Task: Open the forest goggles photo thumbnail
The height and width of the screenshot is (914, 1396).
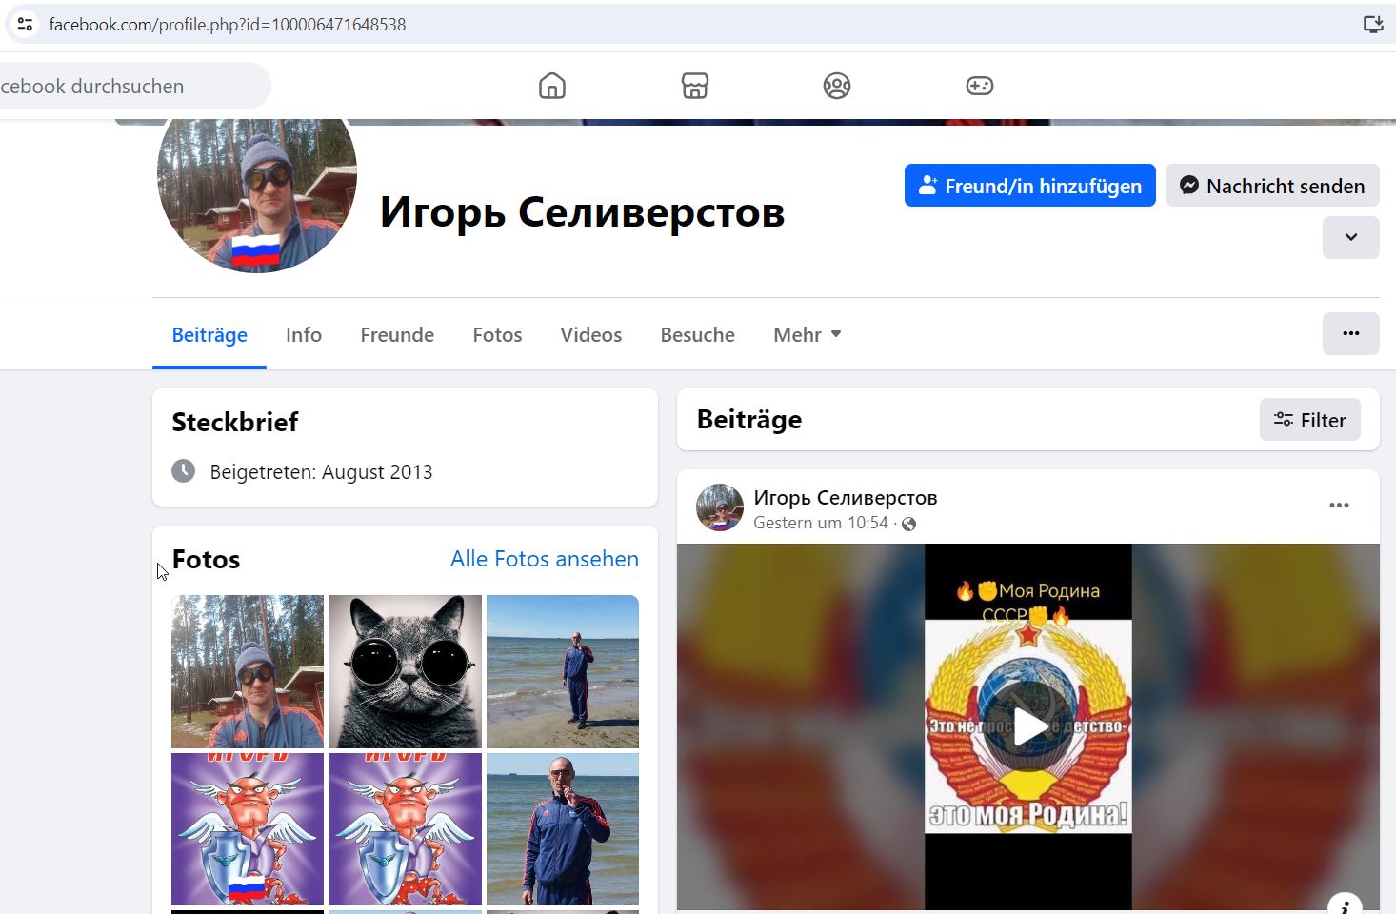Action: 248,671
